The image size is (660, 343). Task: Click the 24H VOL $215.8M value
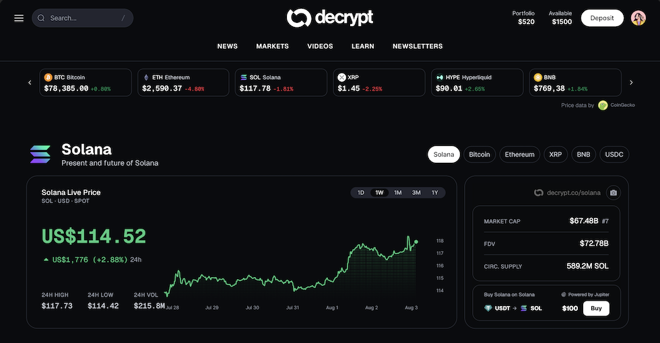click(149, 306)
